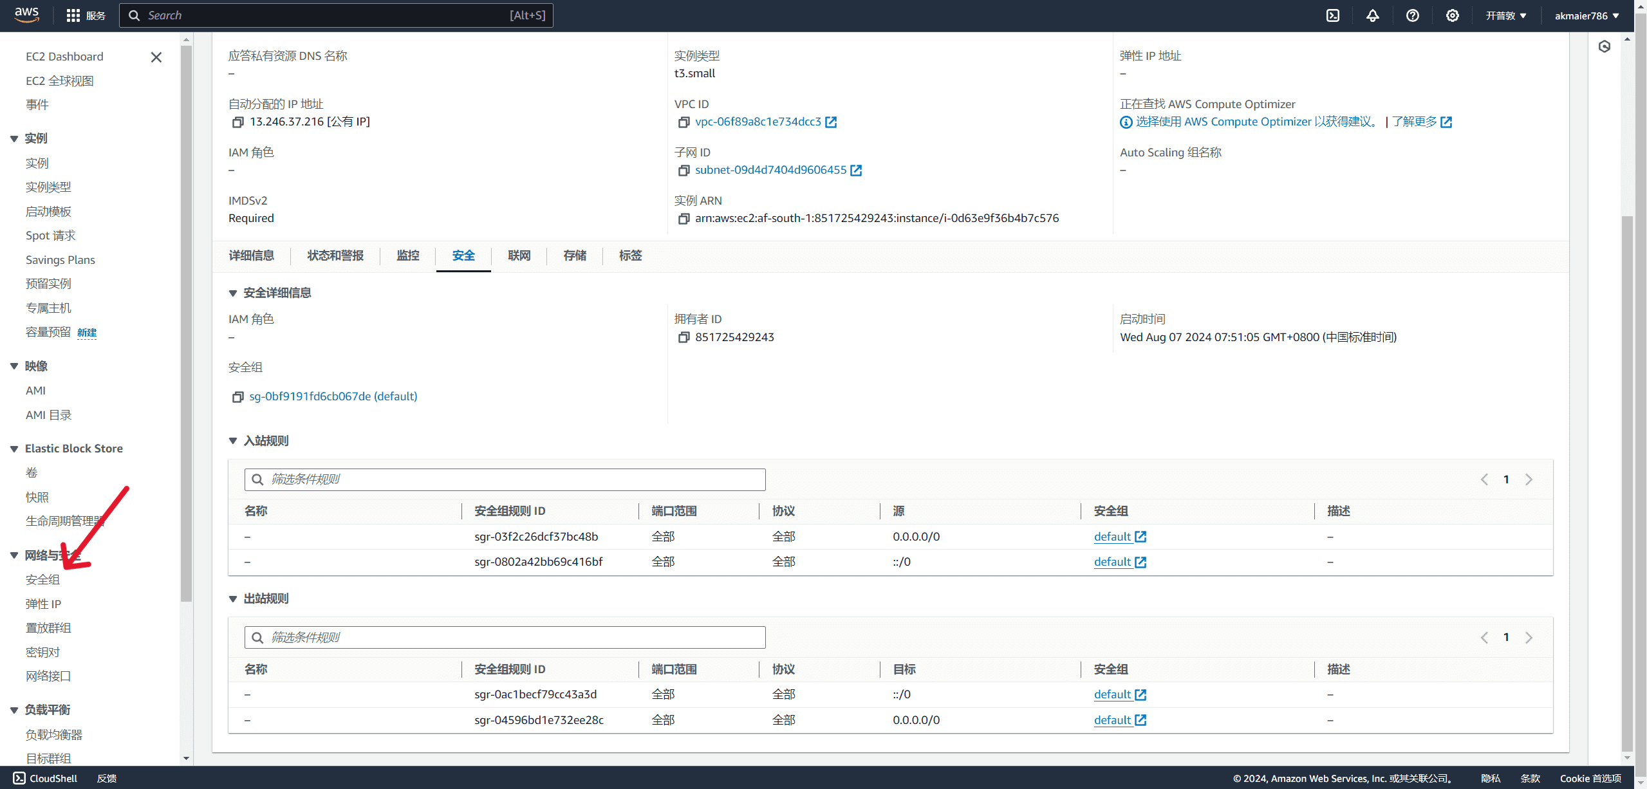Viewport: 1647px width, 789px height.
Task: Open external icon for sgr-0802a42bb69c416bf default
Action: coord(1140,562)
